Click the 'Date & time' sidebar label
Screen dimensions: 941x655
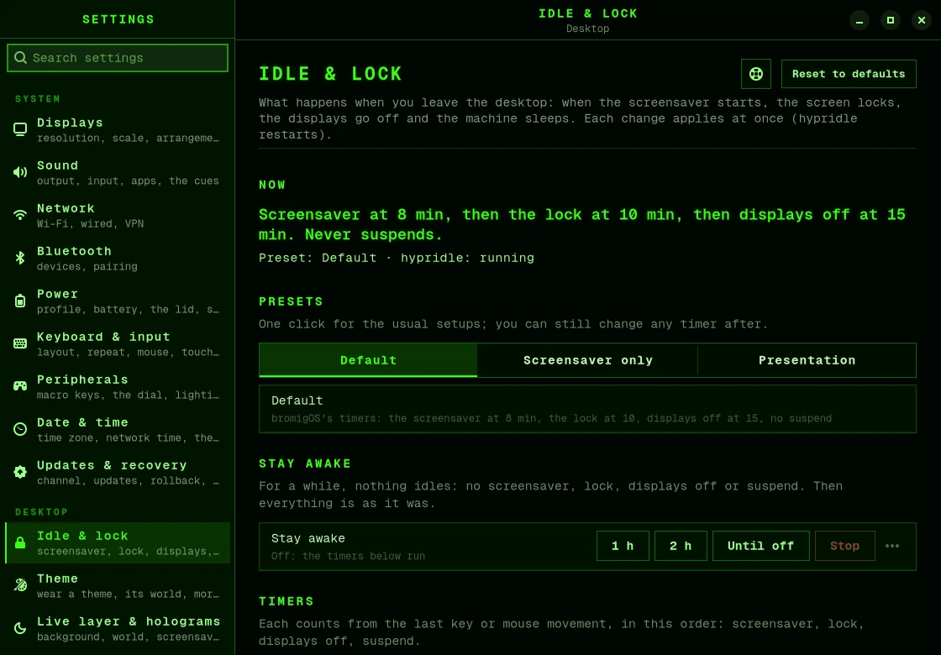point(82,422)
